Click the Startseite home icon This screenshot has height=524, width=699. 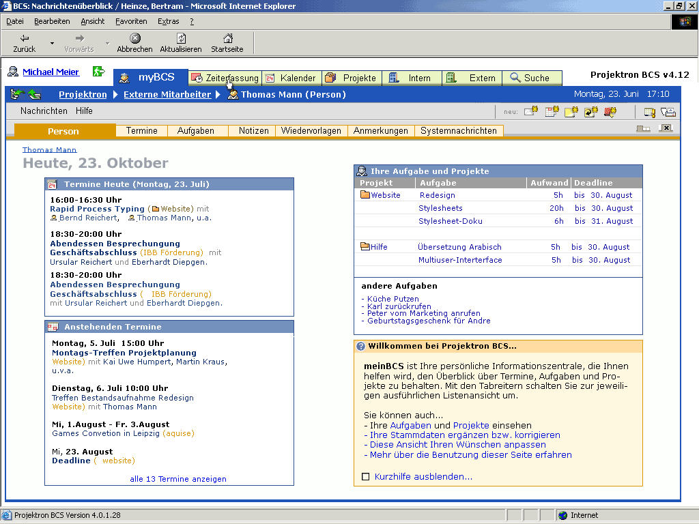coord(228,38)
